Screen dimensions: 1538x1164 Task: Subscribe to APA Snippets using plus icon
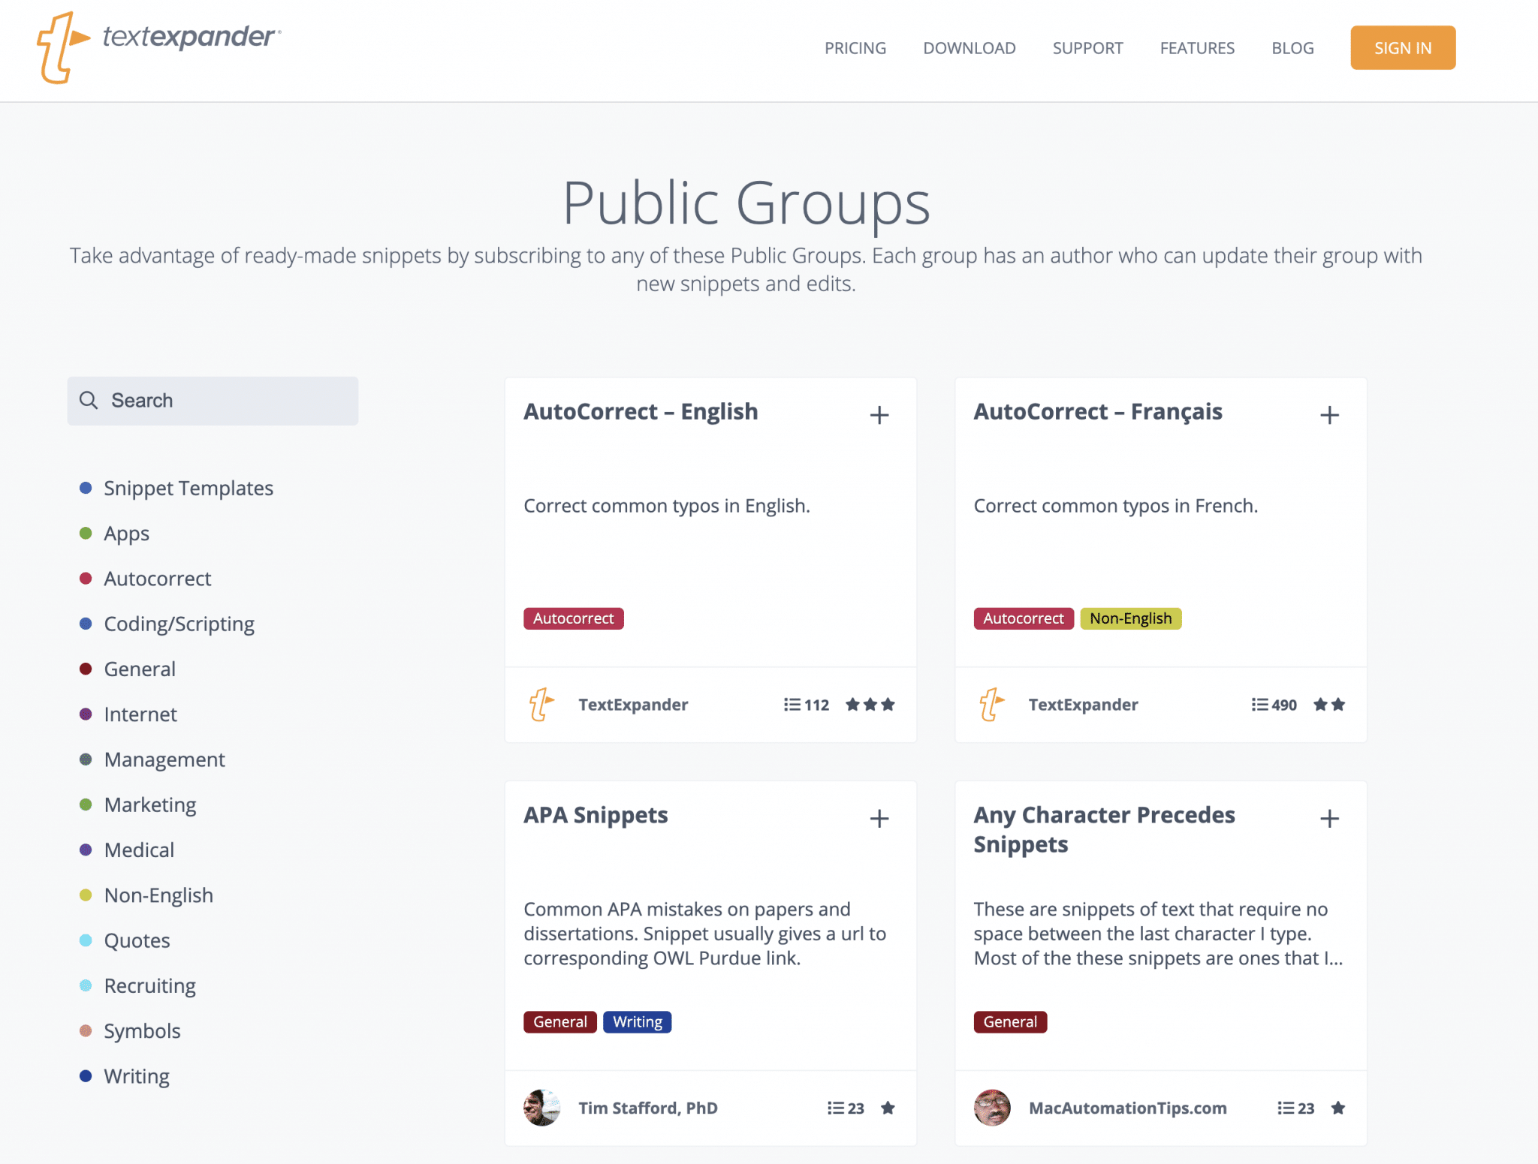[x=879, y=818]
